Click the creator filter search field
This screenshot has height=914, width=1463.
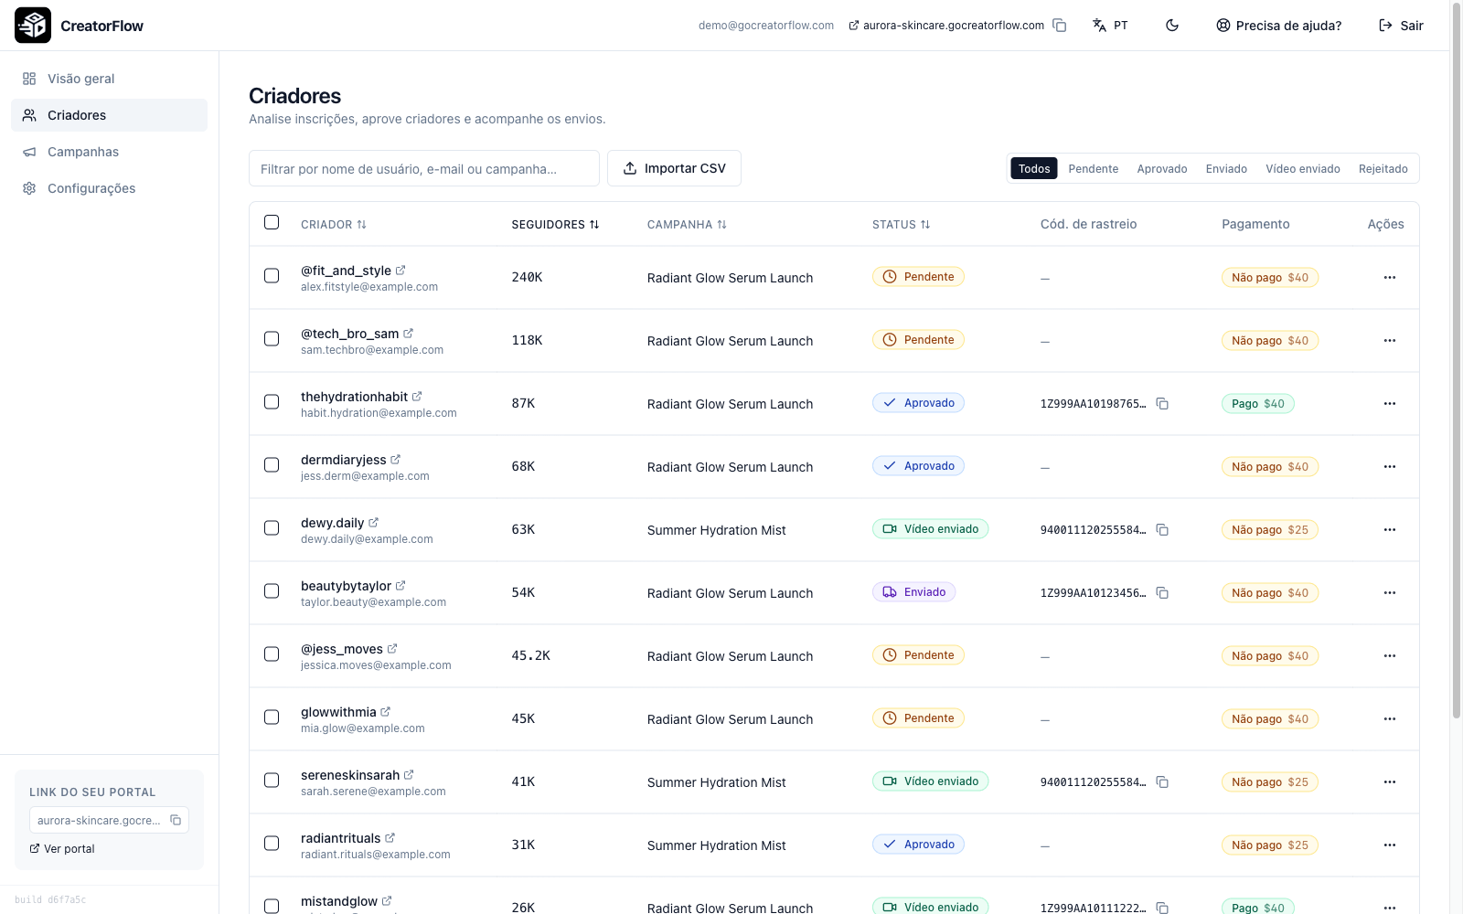click(424, 168)
